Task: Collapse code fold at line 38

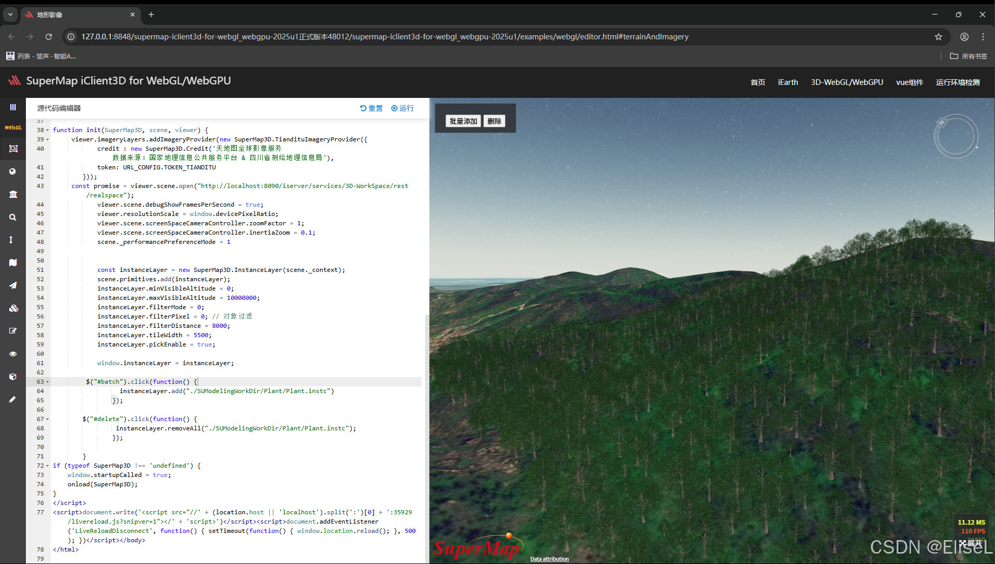Action: 48,131
